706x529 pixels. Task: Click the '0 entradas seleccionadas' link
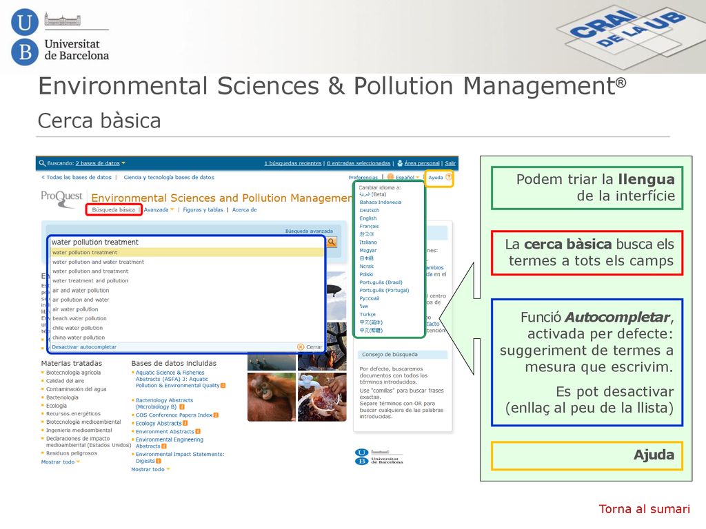coord(359,163)
